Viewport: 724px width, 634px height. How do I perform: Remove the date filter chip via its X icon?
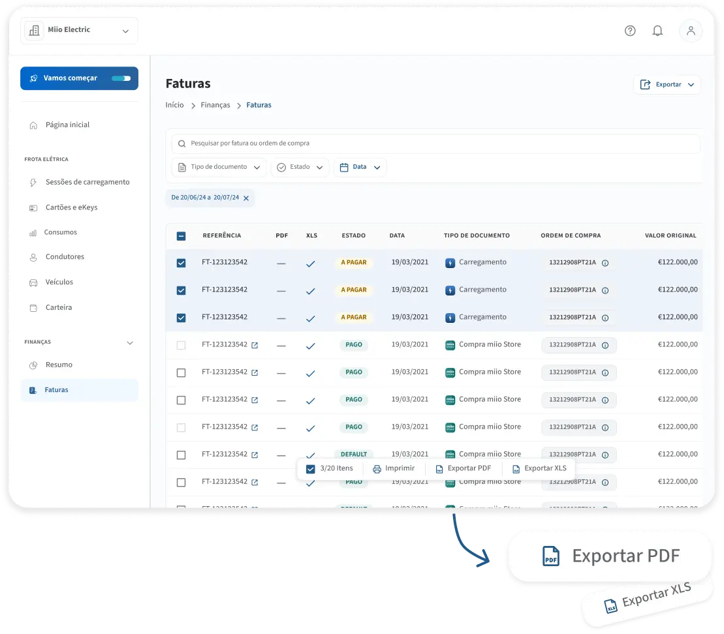tap(246, 198)
